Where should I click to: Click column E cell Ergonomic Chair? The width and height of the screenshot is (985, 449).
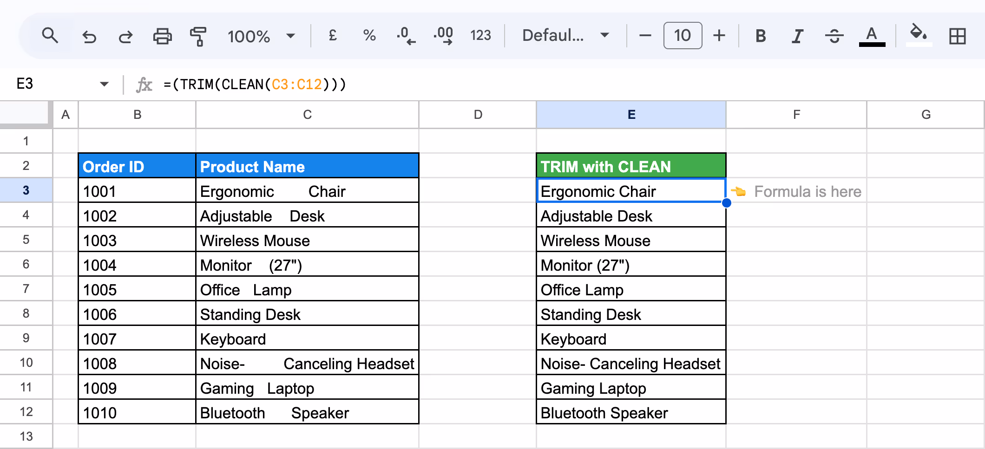coord(631,190)
